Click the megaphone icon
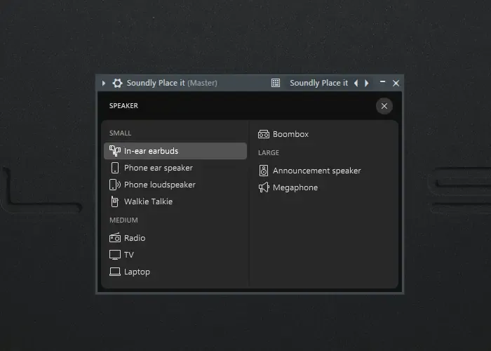 pyautogui.click(x=264, y=187)
